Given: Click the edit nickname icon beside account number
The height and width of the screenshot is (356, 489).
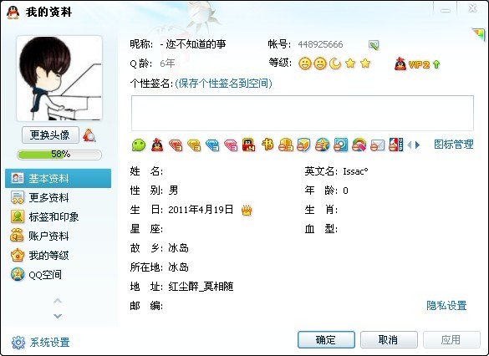Looking at the screenshot, I should [374, 45].
